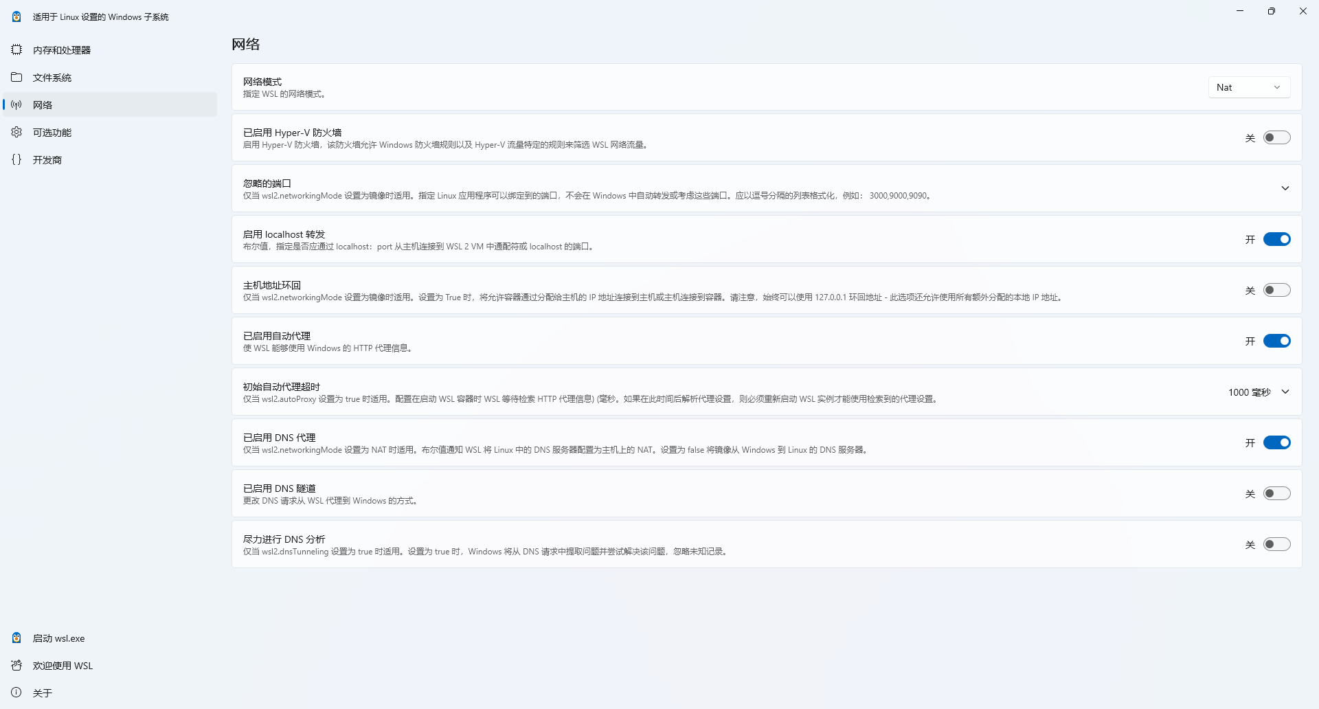Click the launch wsl.exe penguin icon

point(16,638)
